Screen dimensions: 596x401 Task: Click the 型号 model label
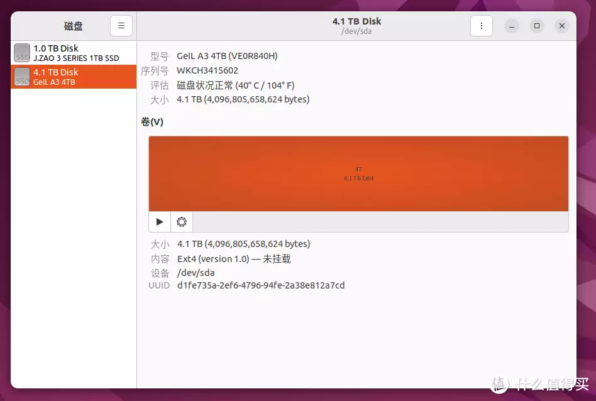(159, 57)
